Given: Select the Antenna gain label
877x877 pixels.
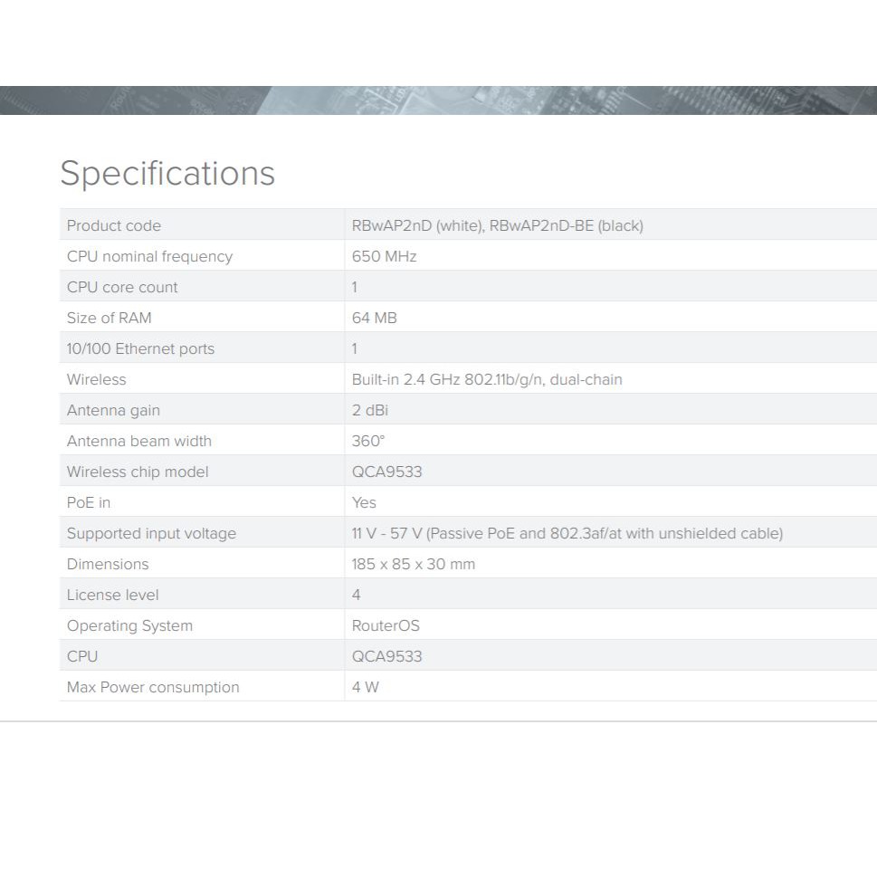Looking at the screenshot, I should 113,410.
